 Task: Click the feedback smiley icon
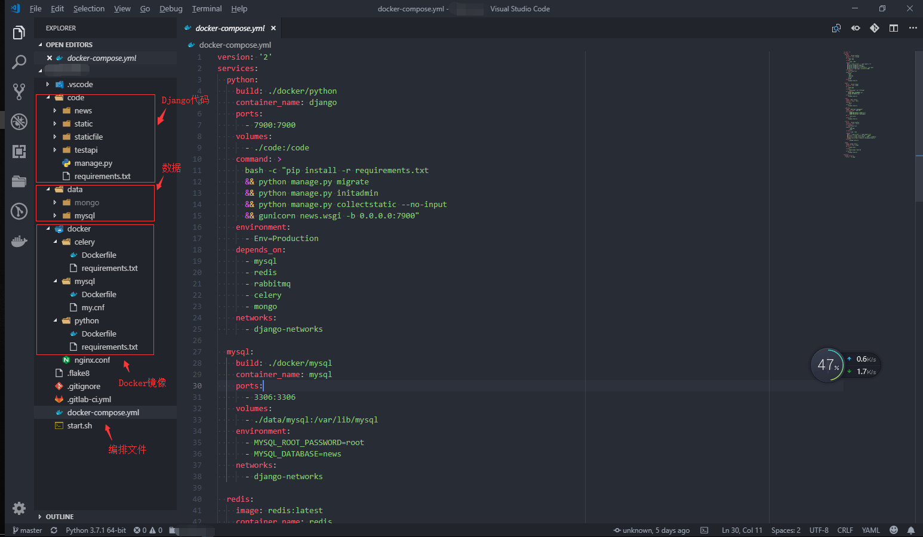tap(894, 530)
